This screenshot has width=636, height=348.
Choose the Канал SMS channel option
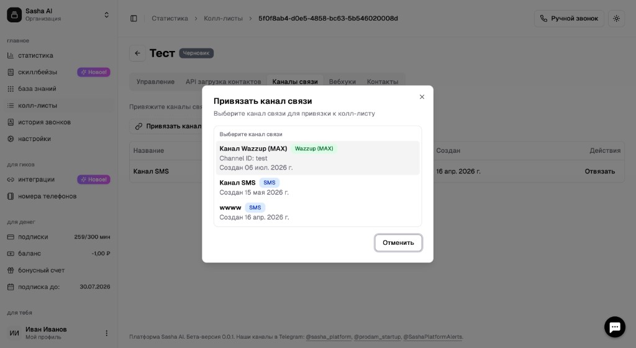[317, 188]
